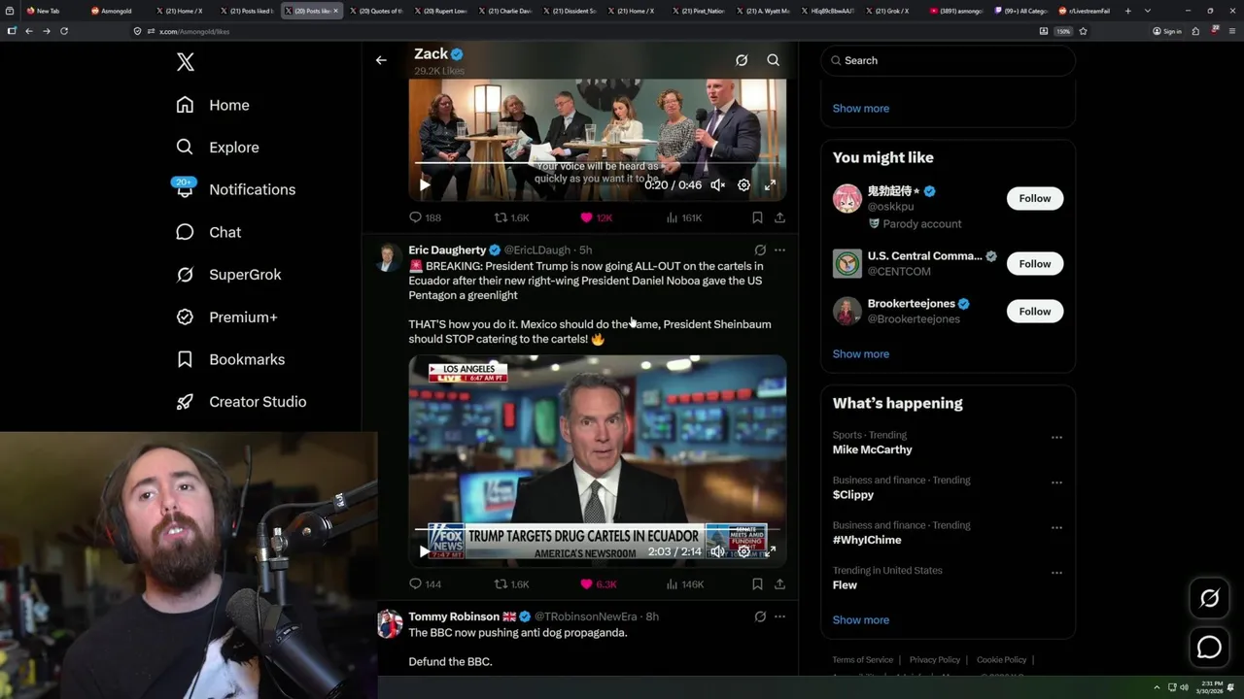Image resolution: width=1244 pixels, height=699 pixels.
Task: Share the panel video post
Action: point(779,217)
